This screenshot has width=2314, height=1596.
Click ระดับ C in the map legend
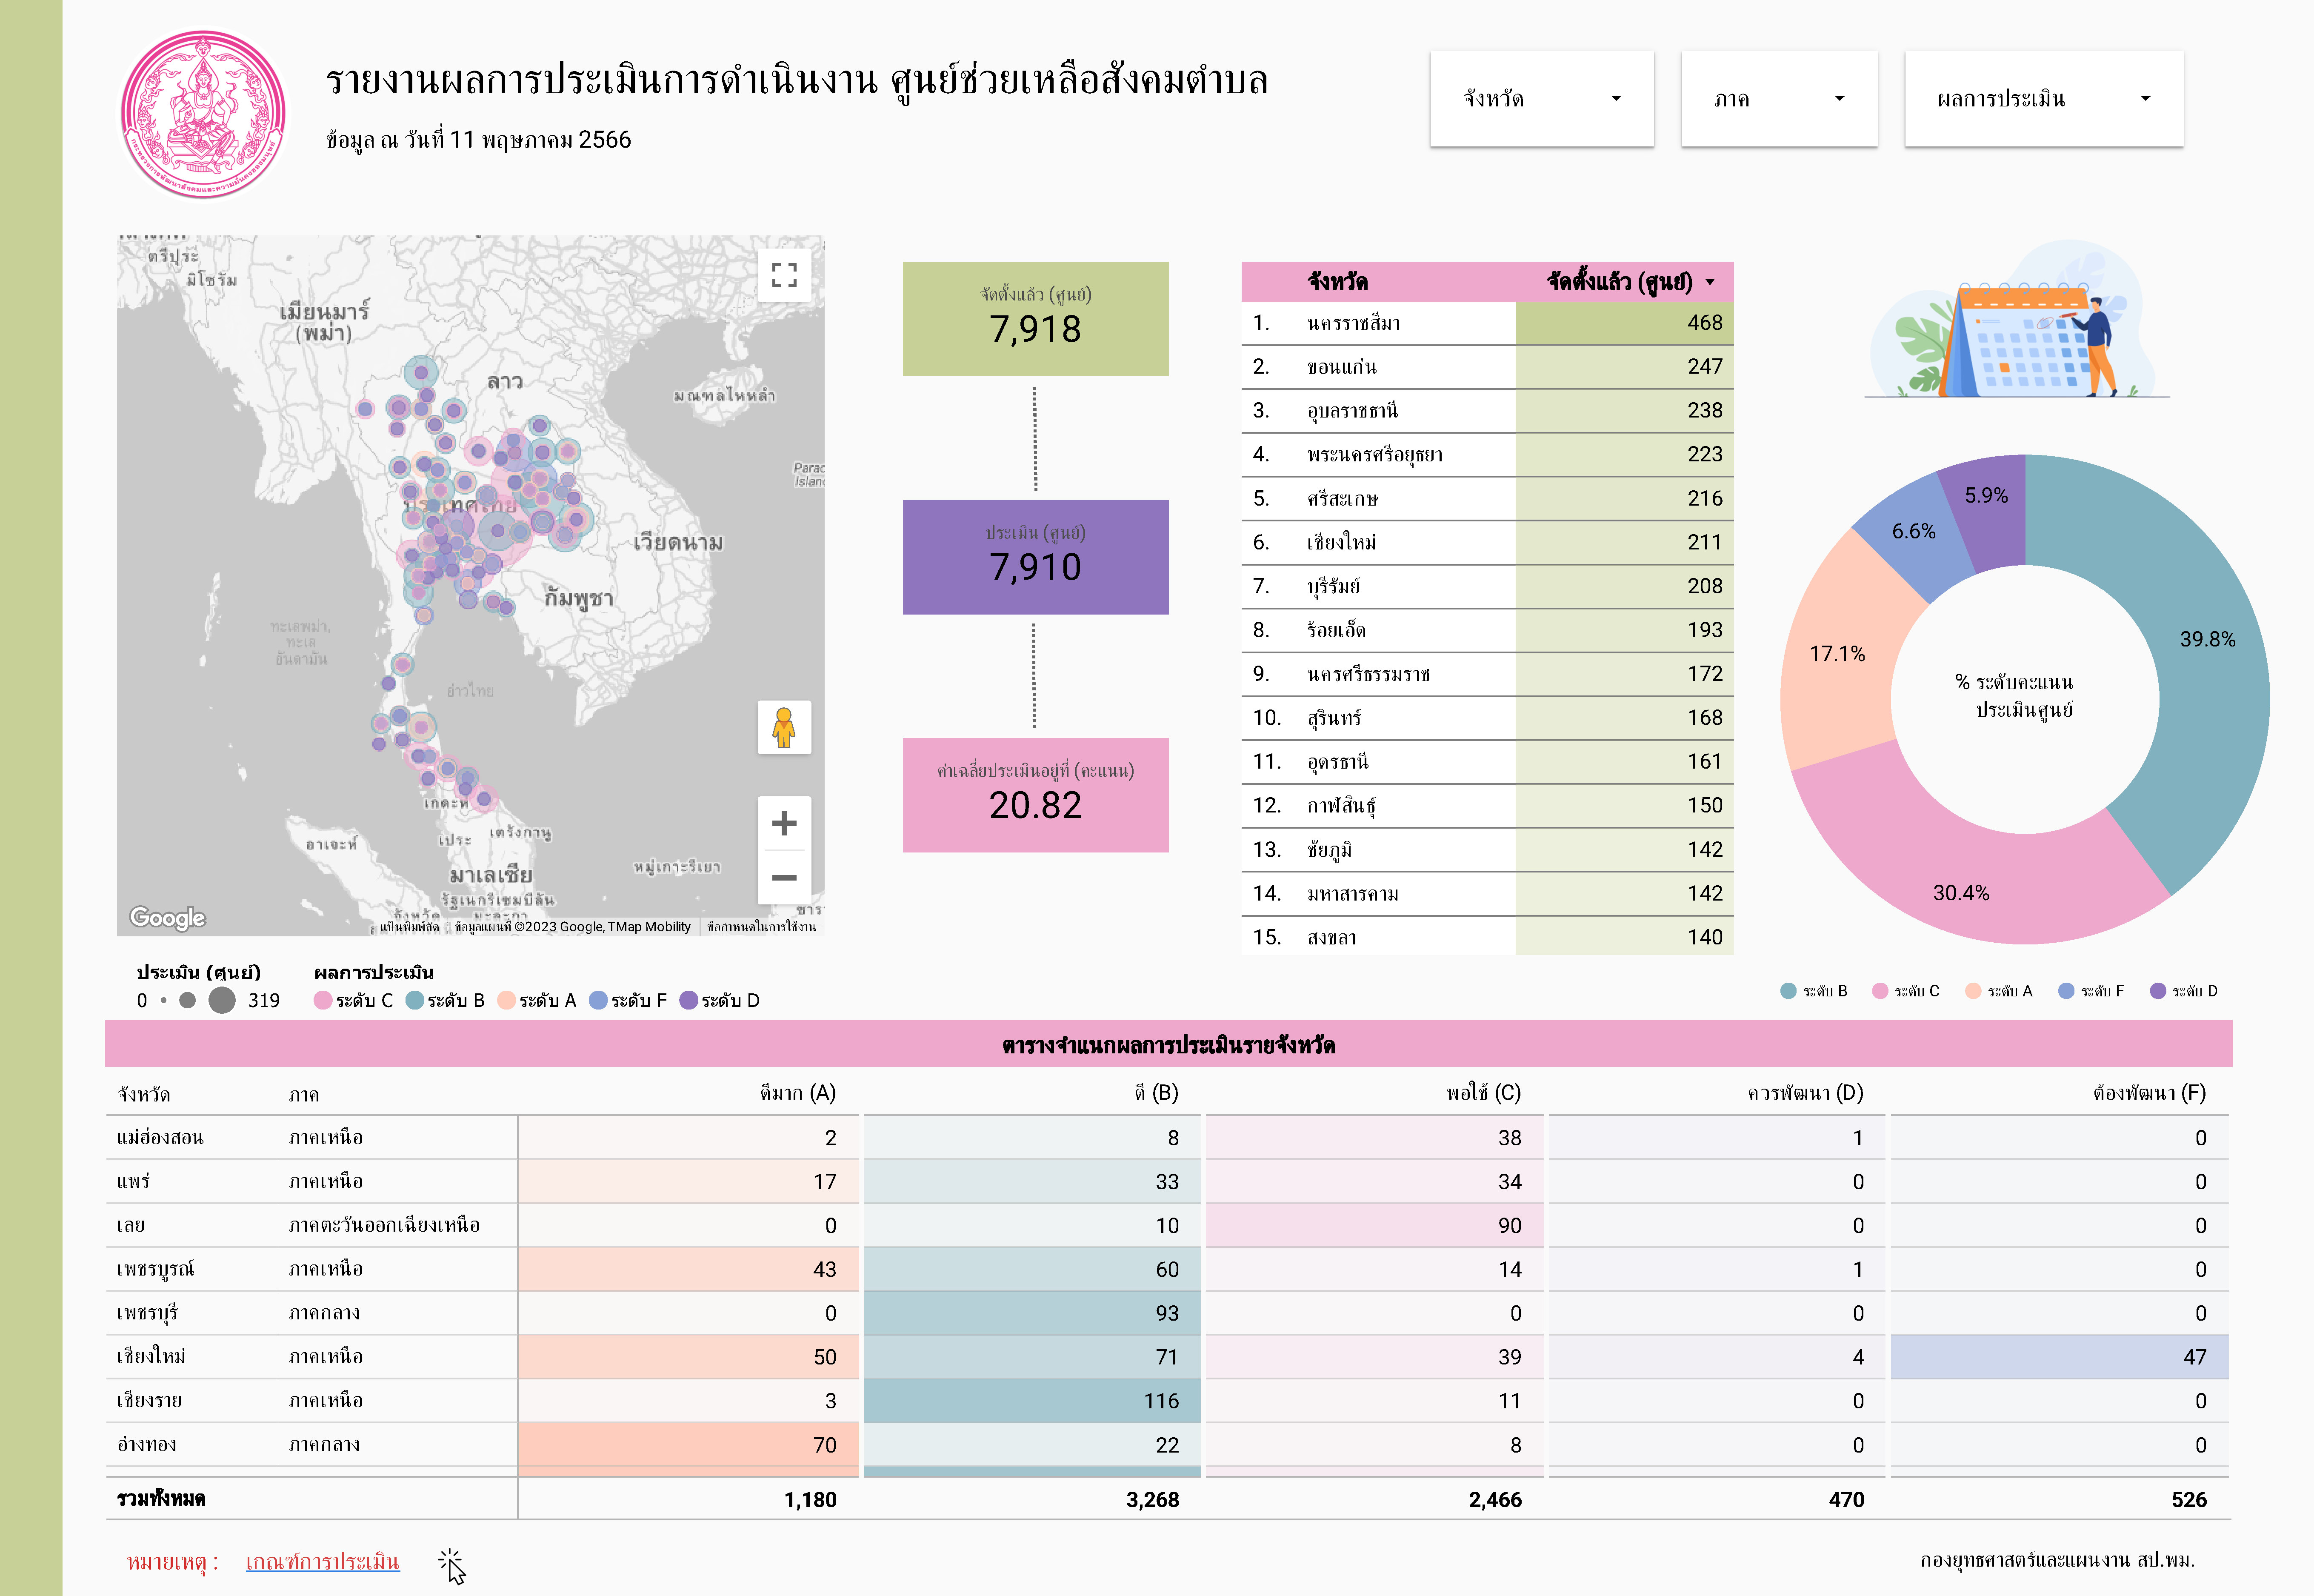[x=354, y=1000]
